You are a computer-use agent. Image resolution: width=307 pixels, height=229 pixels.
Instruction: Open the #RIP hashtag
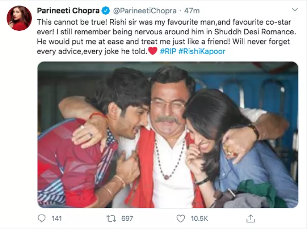[x=168, y=51]
